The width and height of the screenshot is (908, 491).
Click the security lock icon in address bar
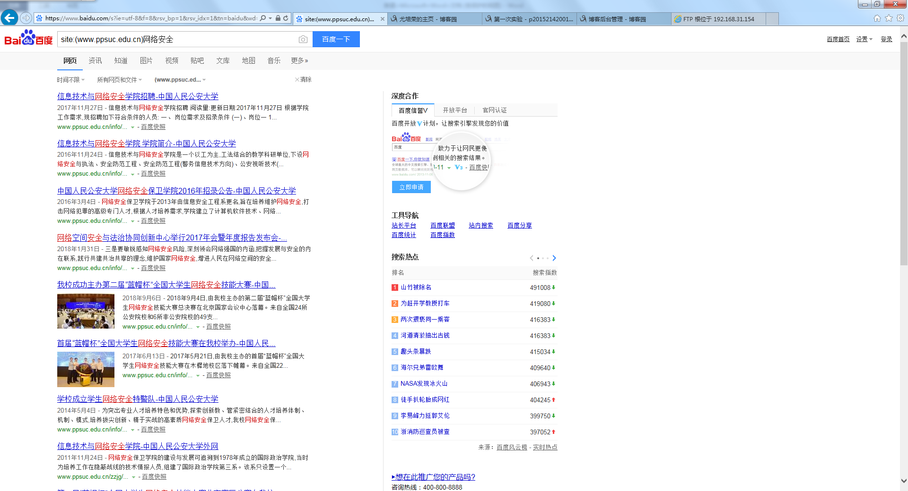pos(278,18)
